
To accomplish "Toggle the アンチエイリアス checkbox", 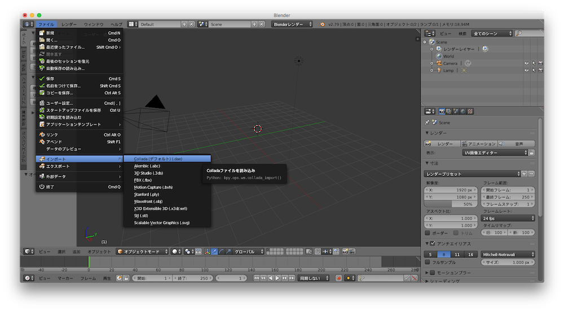I will tap(433, 244).
